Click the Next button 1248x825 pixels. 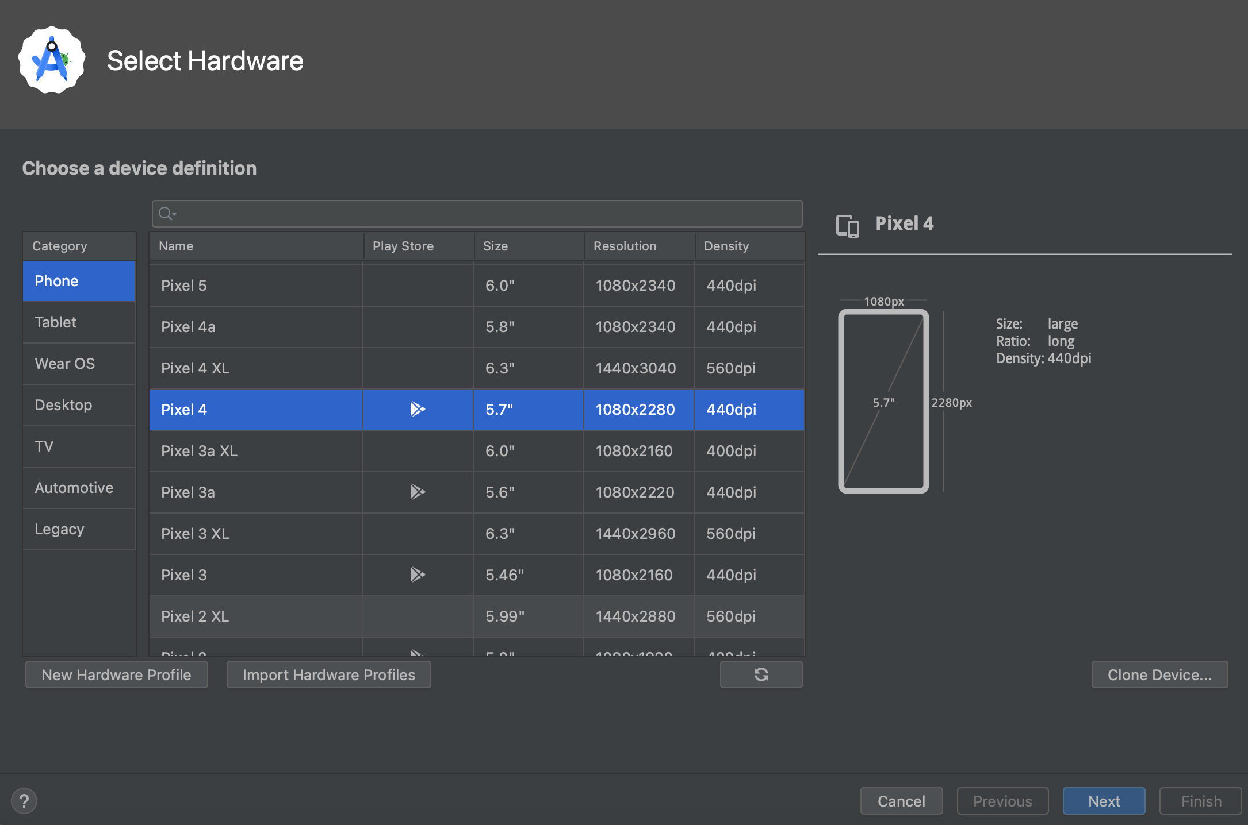click(x=1103, y=801)
